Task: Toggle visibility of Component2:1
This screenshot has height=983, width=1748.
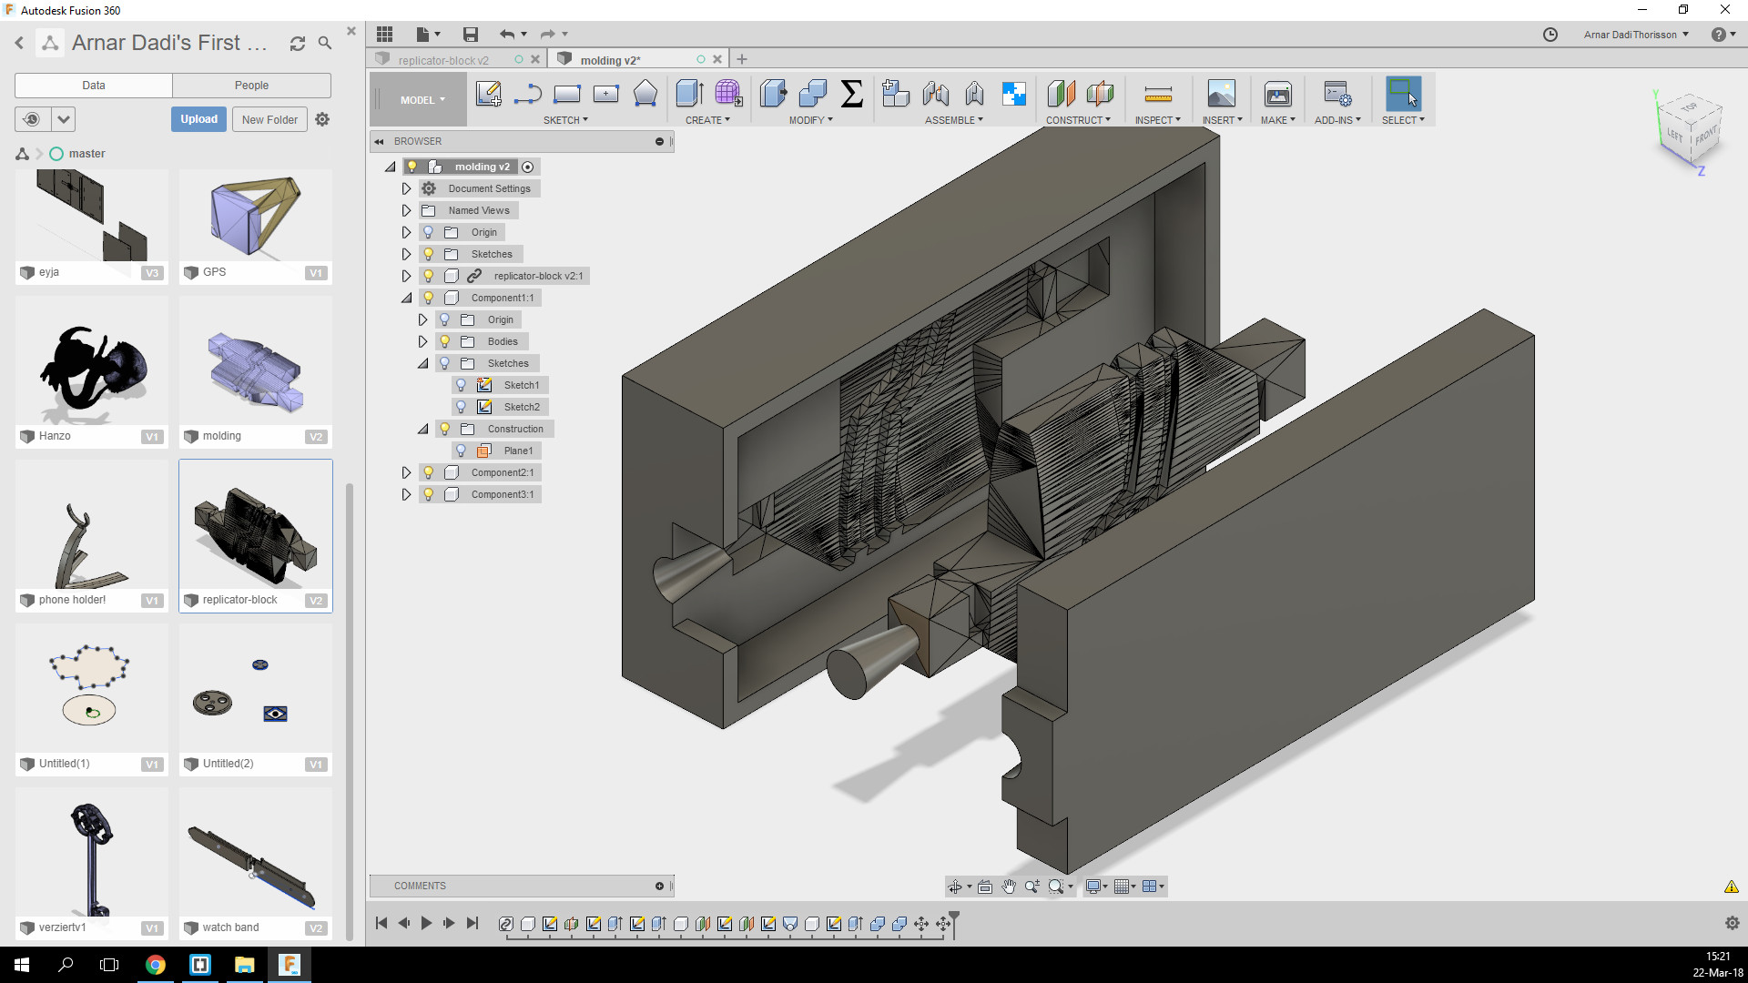Action: (x=428, y=472)
